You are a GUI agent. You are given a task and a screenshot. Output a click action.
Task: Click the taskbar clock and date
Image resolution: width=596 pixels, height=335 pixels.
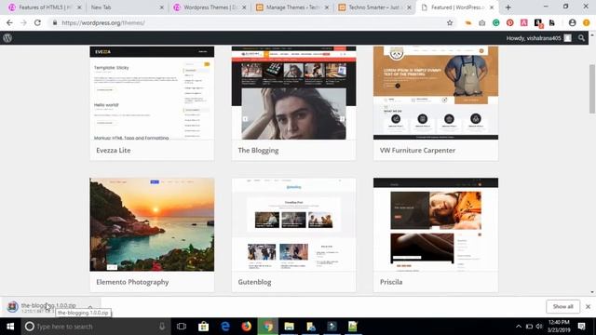point(559,327)
